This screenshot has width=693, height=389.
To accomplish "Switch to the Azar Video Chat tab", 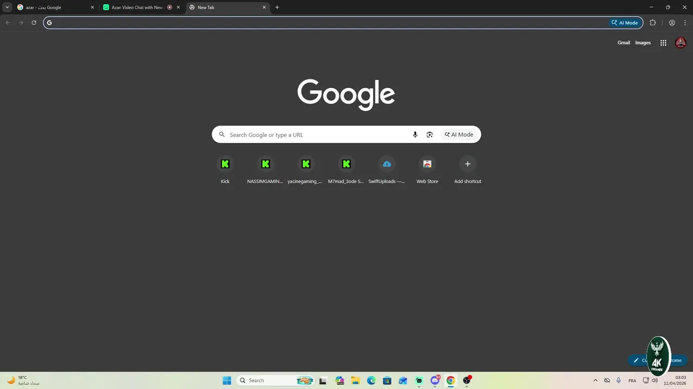I will [142, 8].
